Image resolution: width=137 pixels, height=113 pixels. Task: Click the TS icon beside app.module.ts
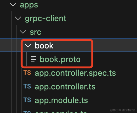(x=27, y=100)
